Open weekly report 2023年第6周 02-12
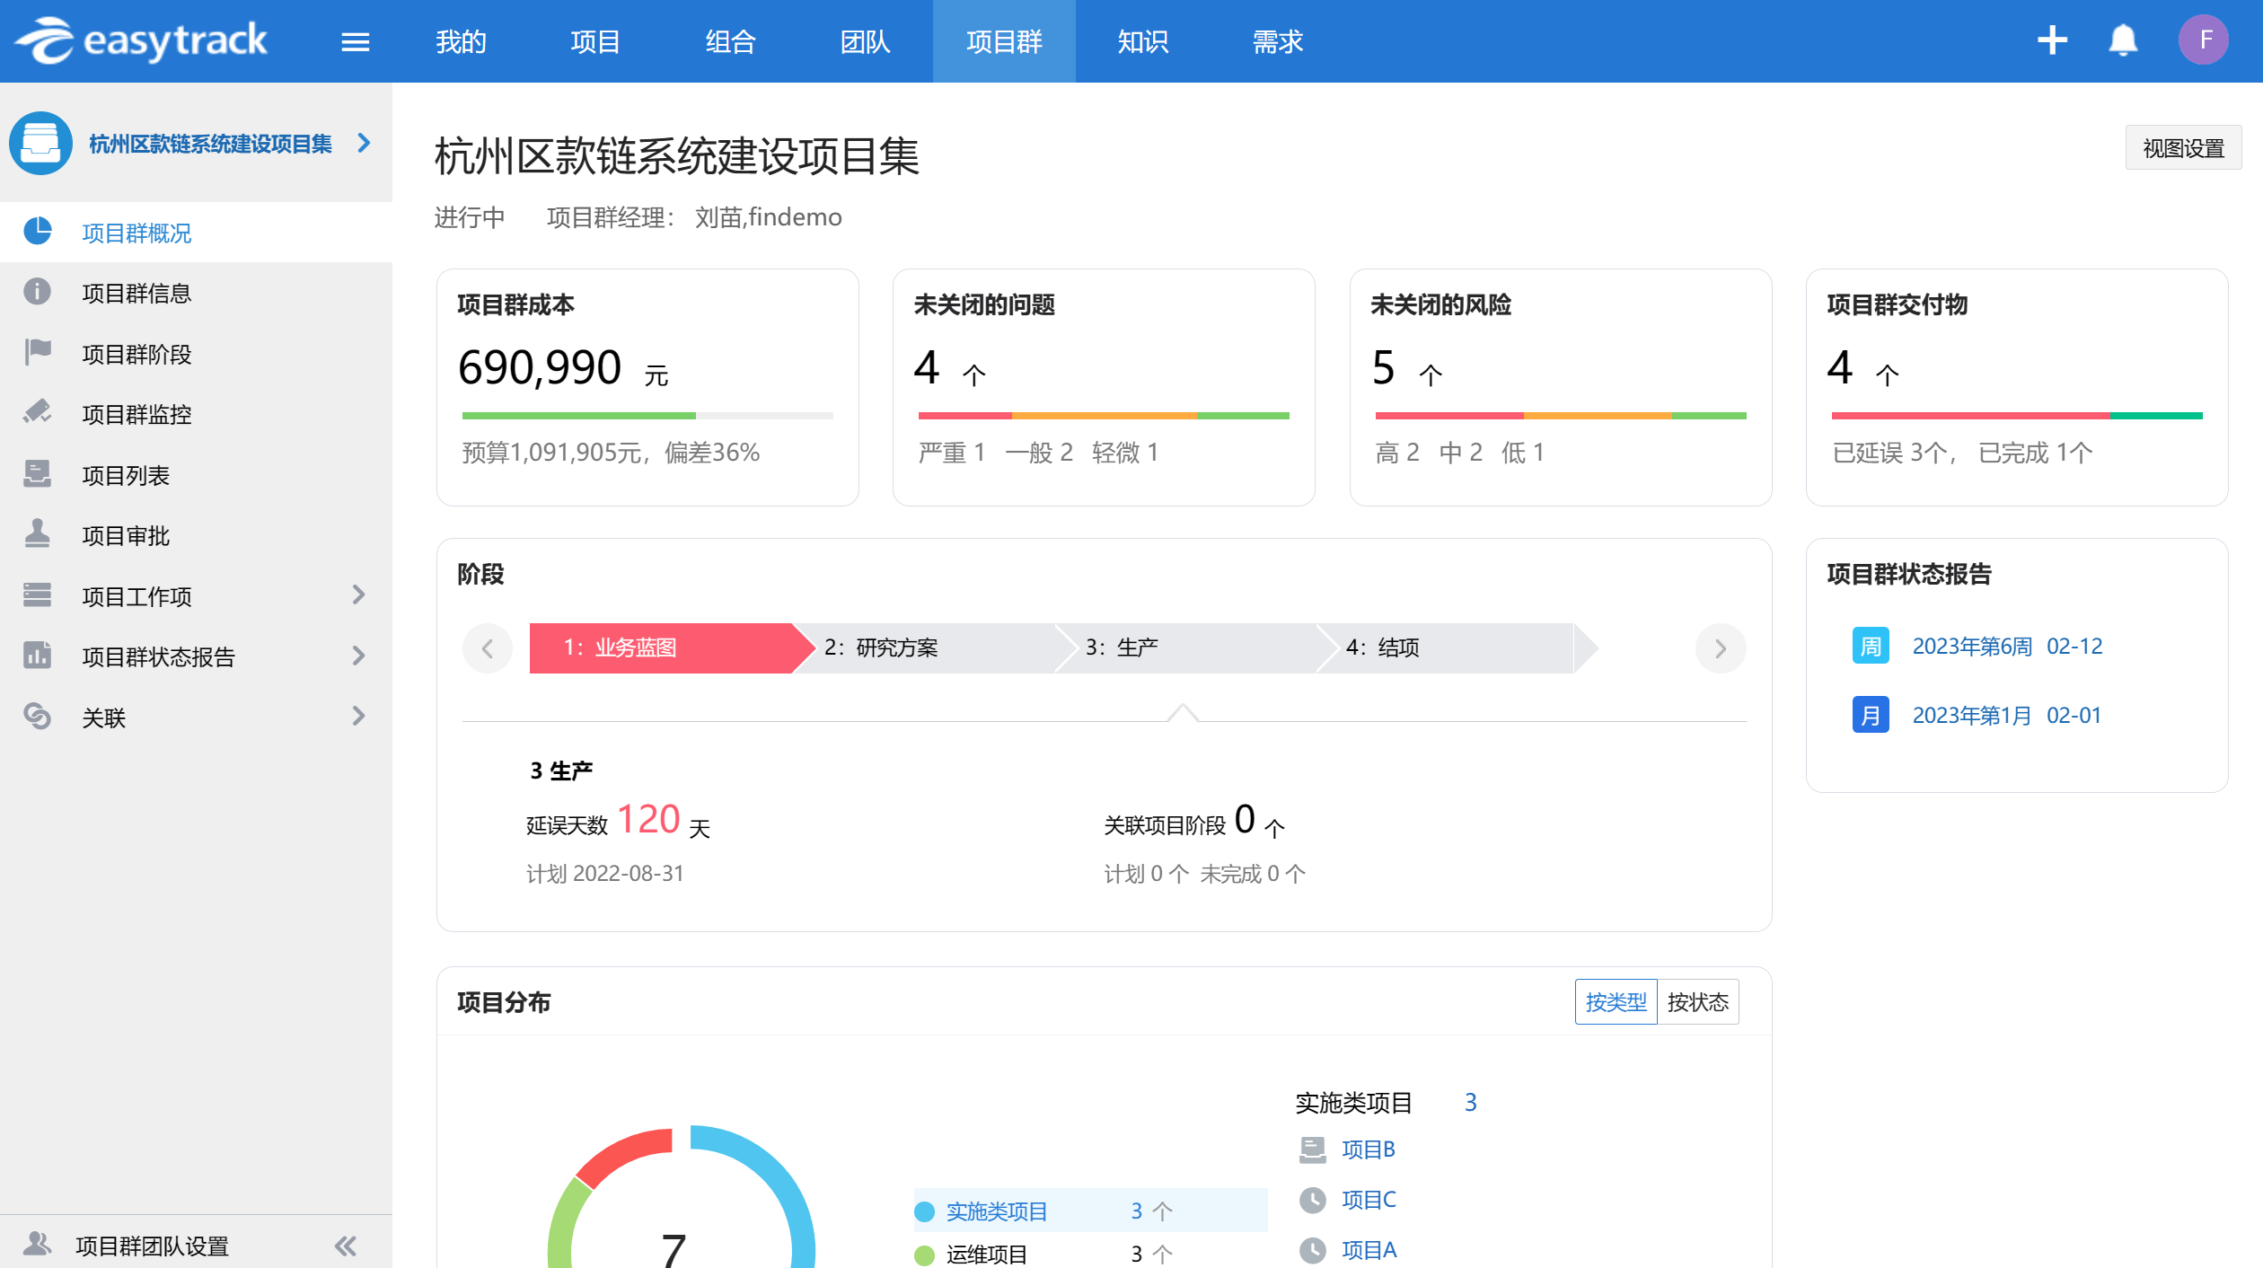The image size is (2263, 1268). pos(2007,646)
